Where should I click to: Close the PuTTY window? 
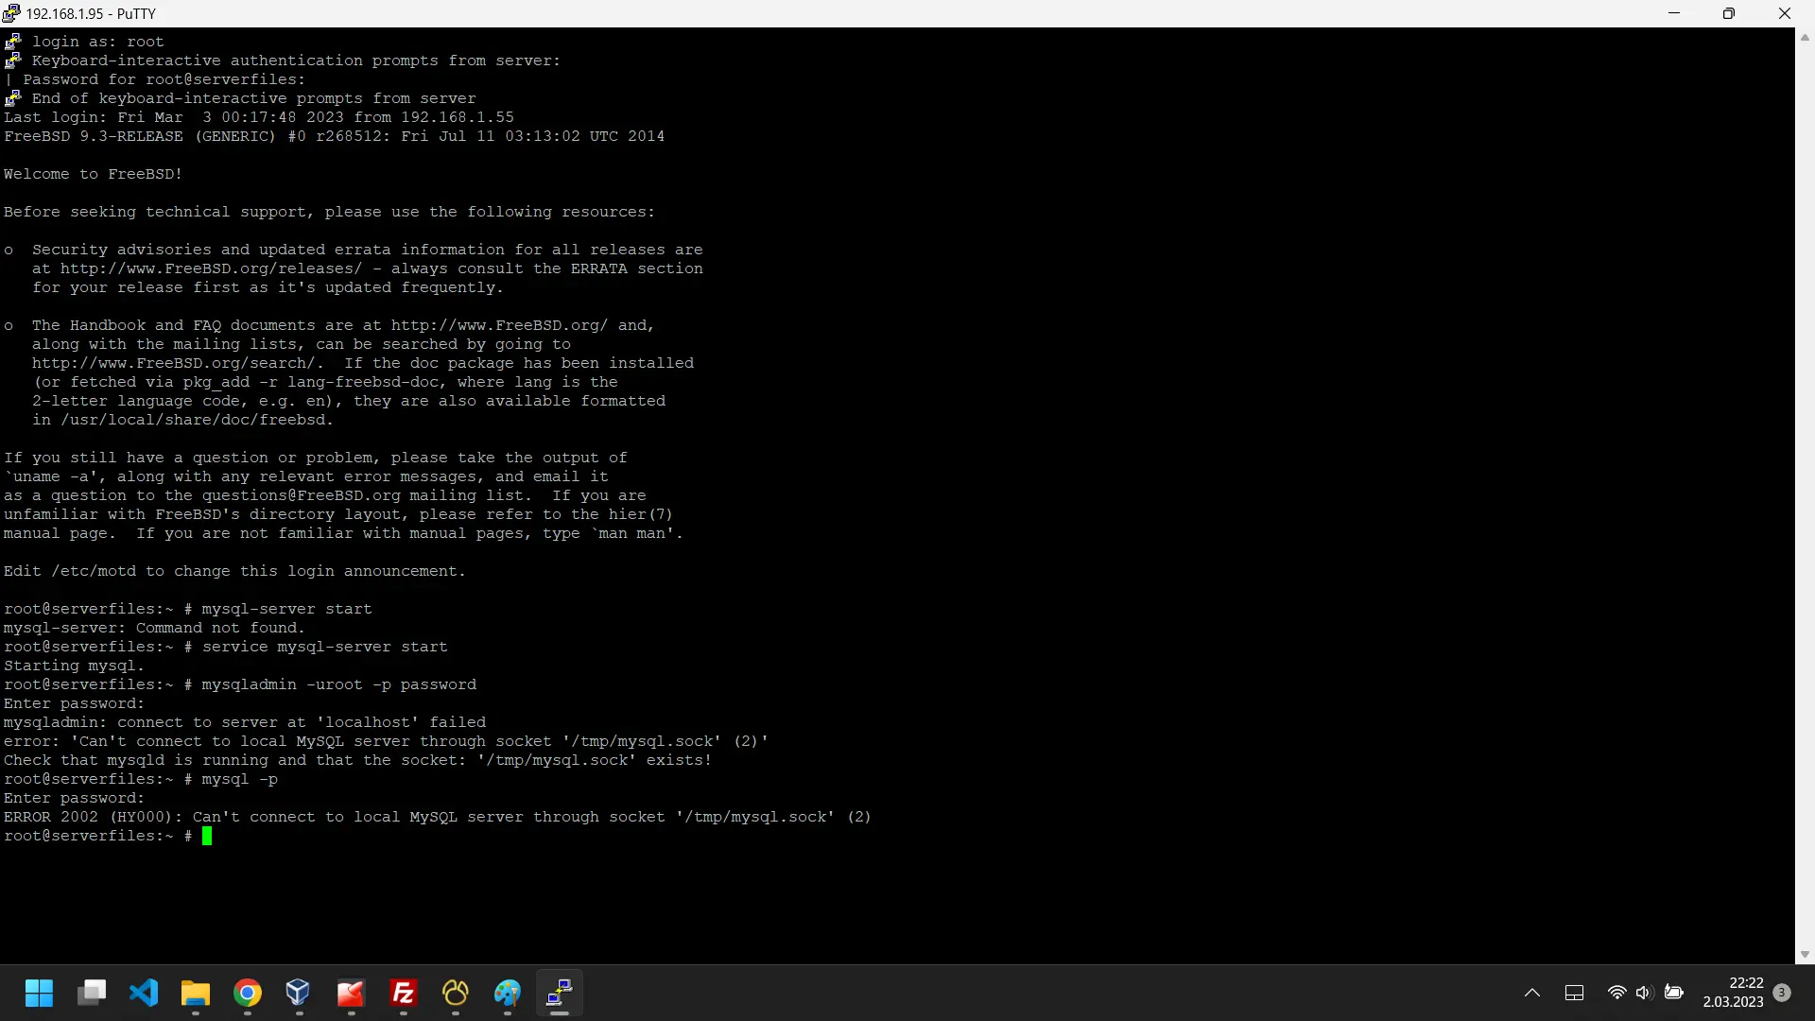tap(1785, 13)
